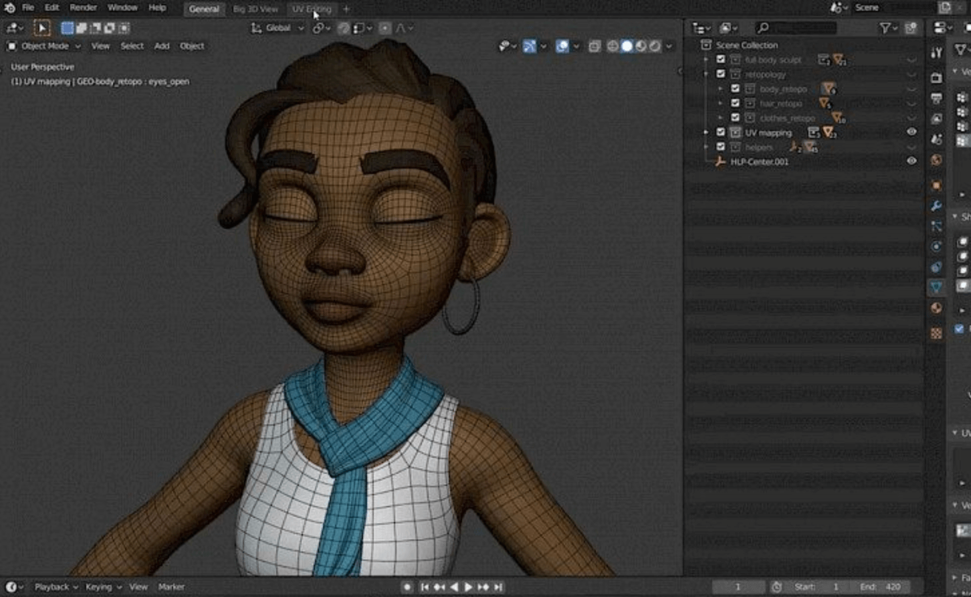Select the Tweak/Select tool icon
This screenshot has width=971, height=597.
(42, 28)
